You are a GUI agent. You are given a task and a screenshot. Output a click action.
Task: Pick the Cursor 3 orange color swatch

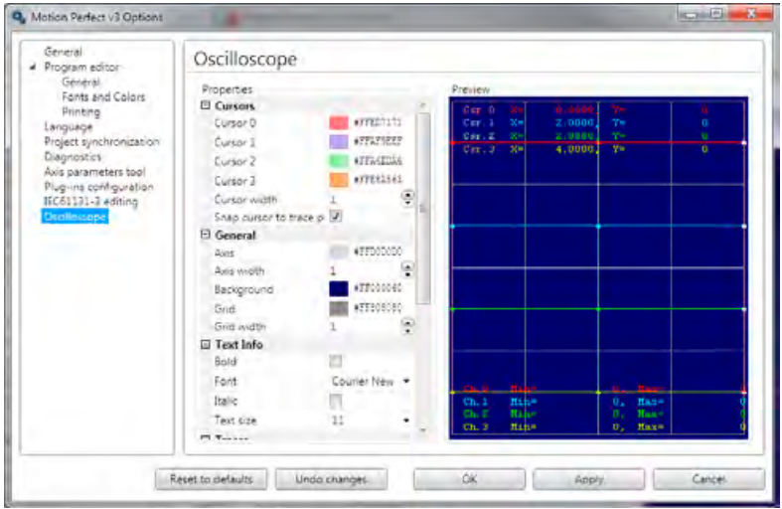[x=339, y=180]
